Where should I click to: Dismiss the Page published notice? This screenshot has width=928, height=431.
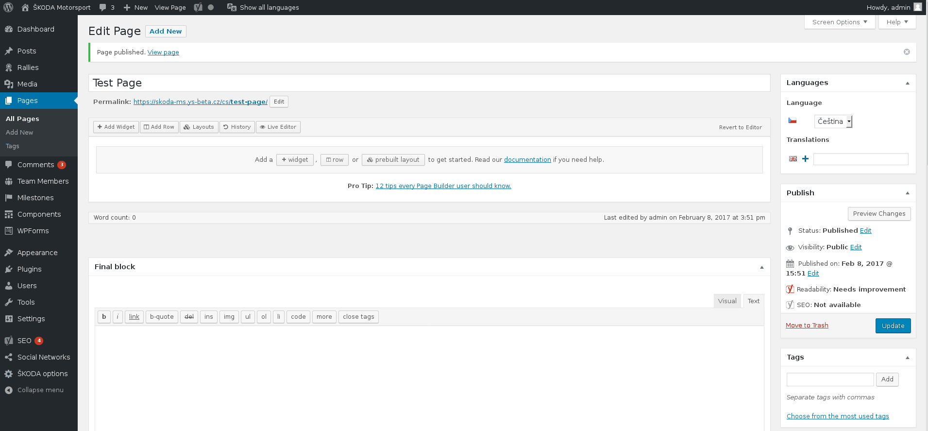(907, 52)
